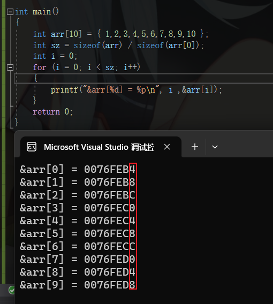Click the 'int main()' function signature
Screen dimensions: 273x304
pyautogui.click(x=37, y=12)
